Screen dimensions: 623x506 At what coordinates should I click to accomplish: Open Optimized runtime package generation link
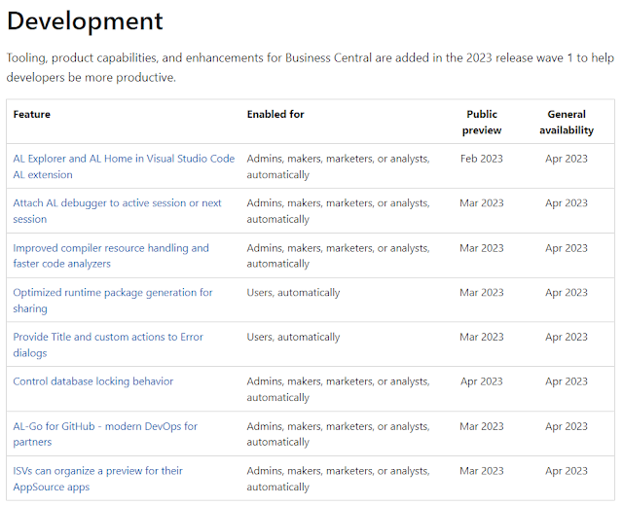pyautogui.click(x=112, y=292)
